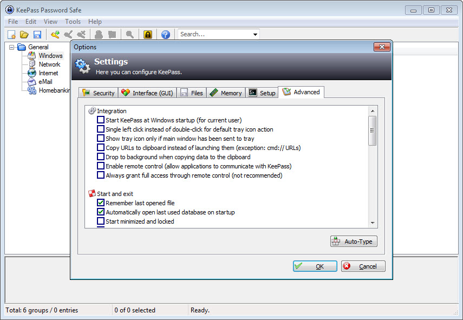Check Start minimized and locked
The width and height of the screenshot is (463, 320).
(101, 221)
